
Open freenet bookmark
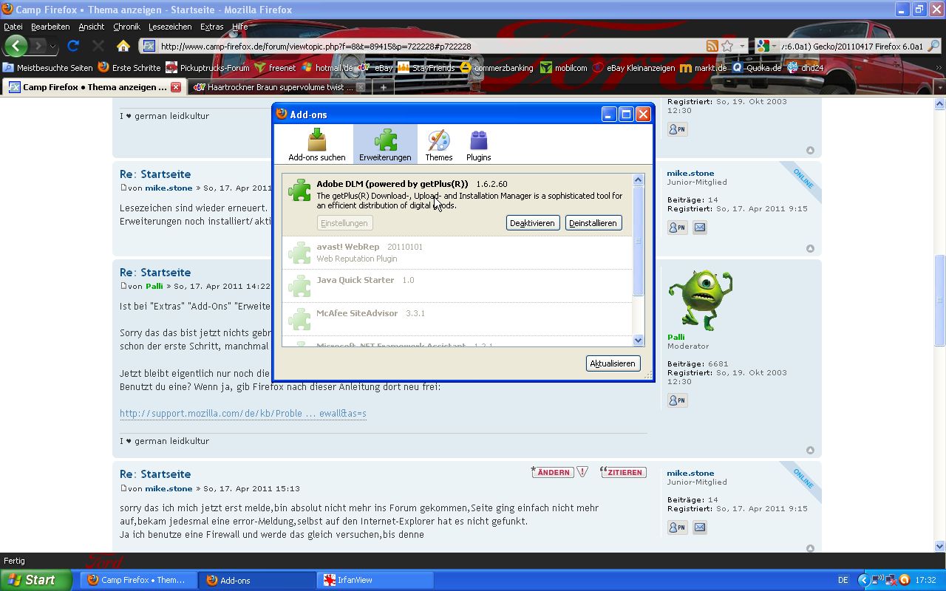coord(275,67)
